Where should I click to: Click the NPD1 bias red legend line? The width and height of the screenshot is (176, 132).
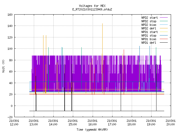pos(164,39)
